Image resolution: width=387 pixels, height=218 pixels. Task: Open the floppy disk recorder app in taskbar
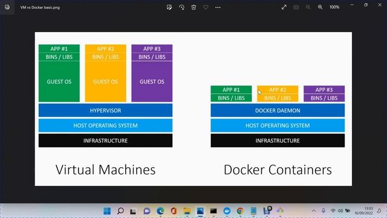pos(267,210)
